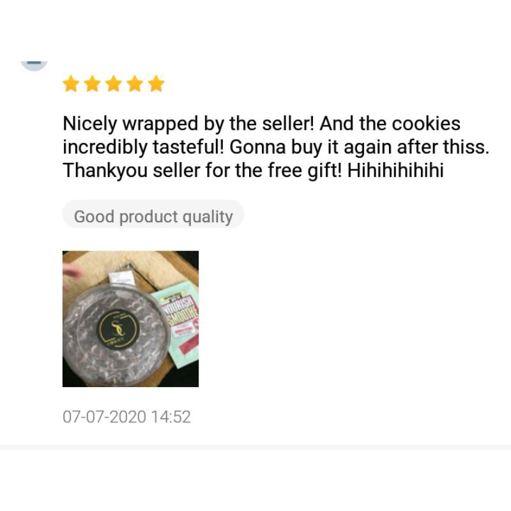Image resolution: width=511 pixels, height=511 pixels.
Task: Tap 'Thankyou seller for the free gift!' text
Action: (202, 171)
